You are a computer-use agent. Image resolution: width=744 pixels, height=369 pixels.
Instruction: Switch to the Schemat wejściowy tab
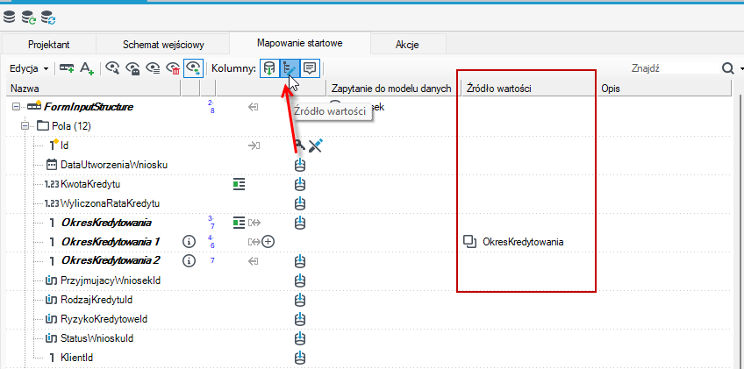pos(163,45)
